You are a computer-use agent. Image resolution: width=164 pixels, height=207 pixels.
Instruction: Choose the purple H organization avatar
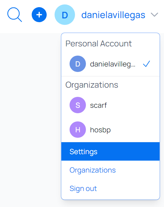tap(78, 130)
